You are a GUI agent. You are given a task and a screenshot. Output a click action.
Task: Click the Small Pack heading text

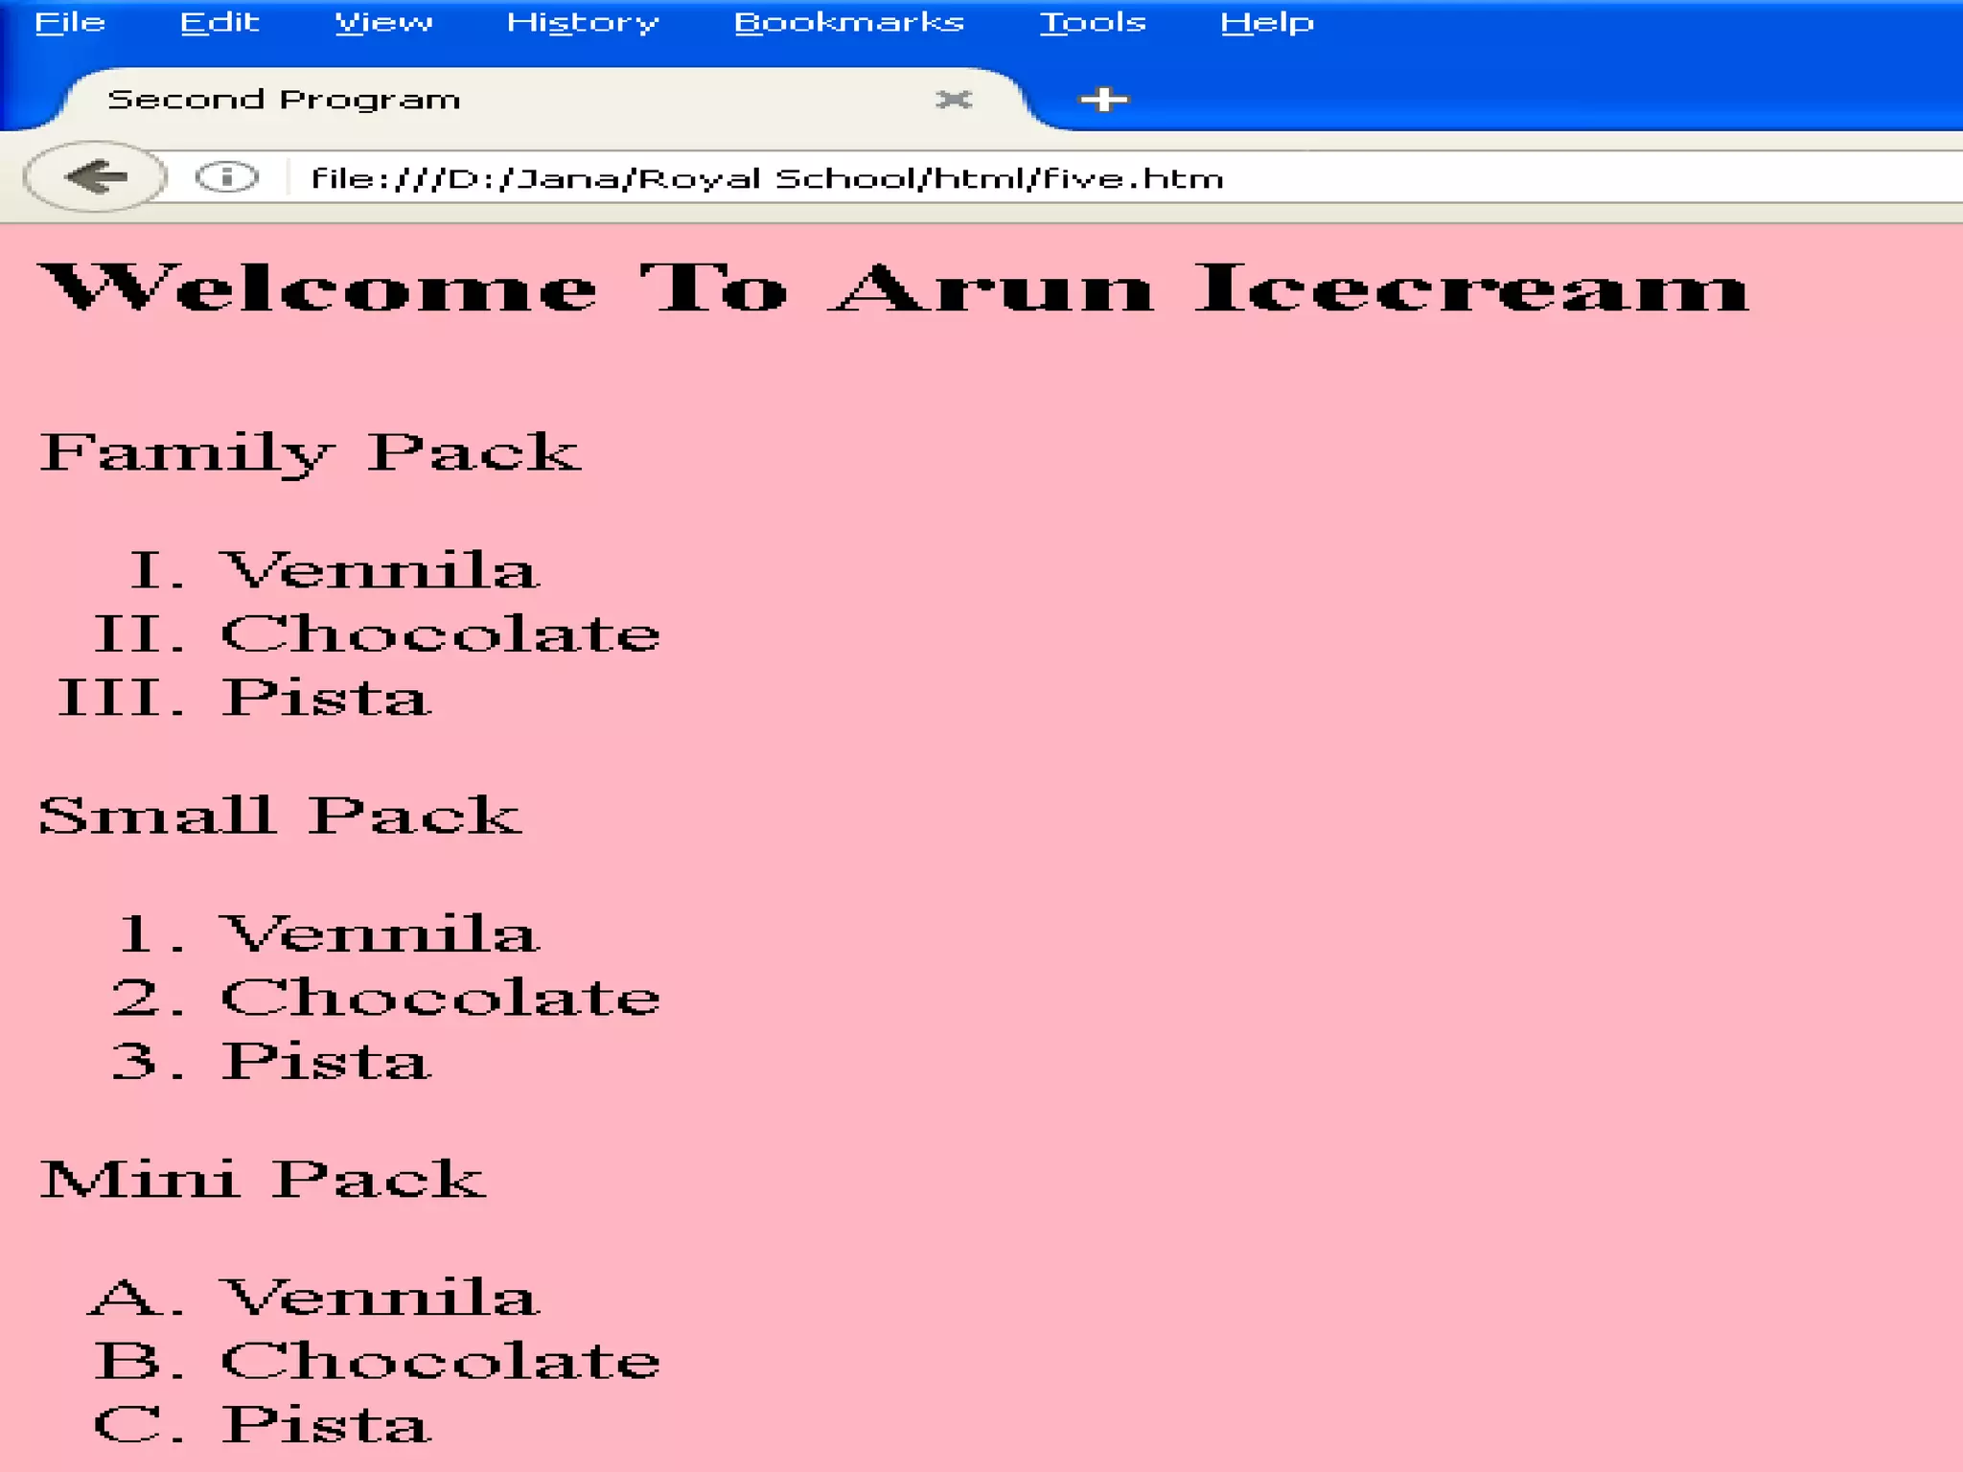(280, 816)
